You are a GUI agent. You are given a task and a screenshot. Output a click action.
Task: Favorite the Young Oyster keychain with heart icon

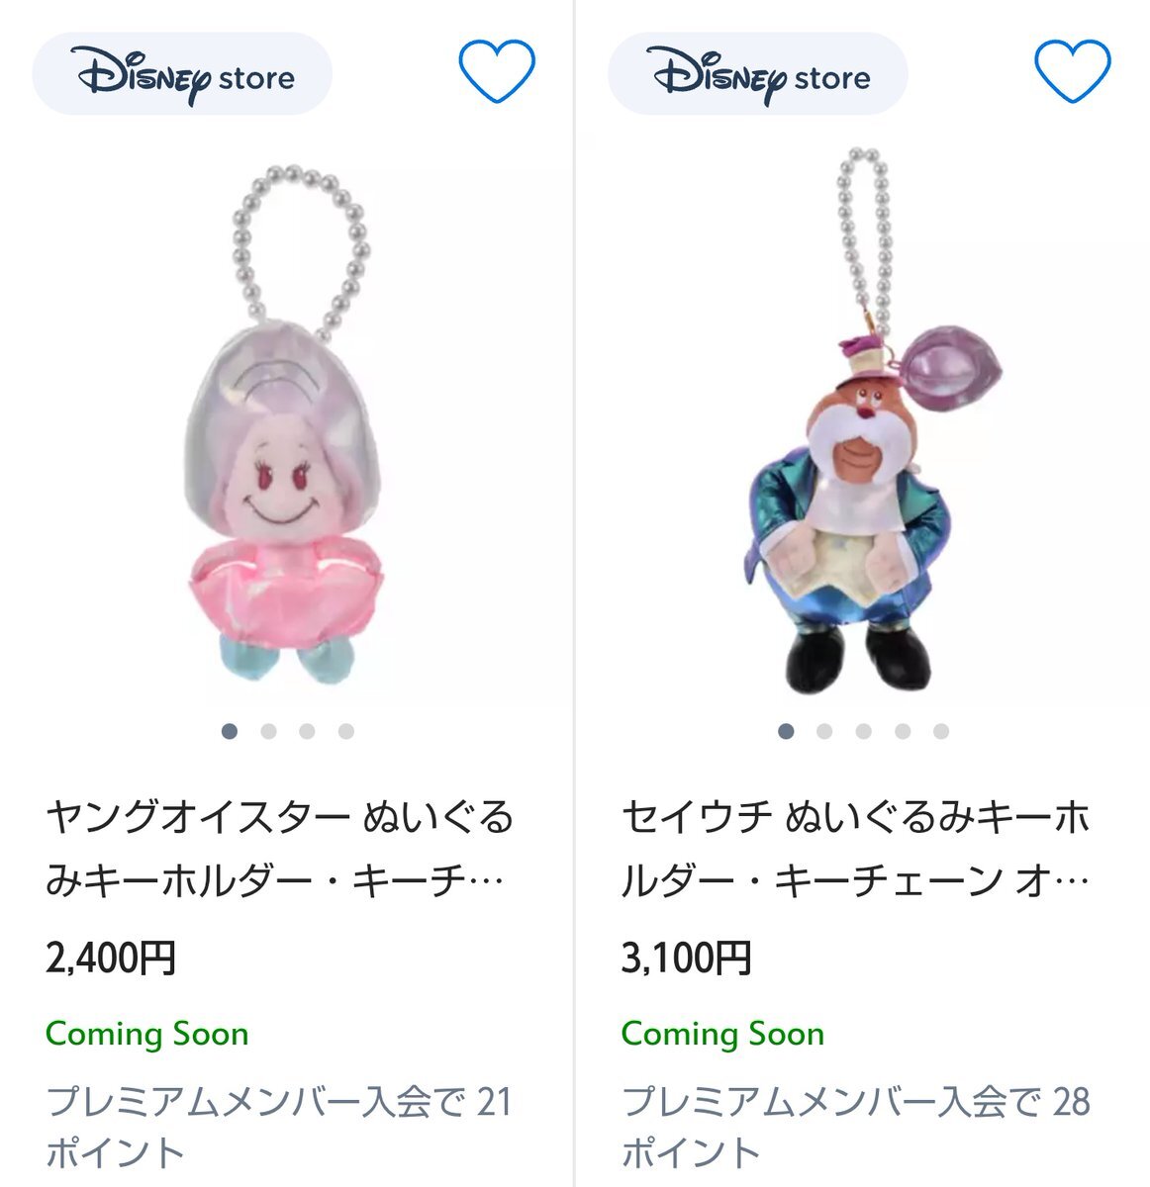(497, 71)
